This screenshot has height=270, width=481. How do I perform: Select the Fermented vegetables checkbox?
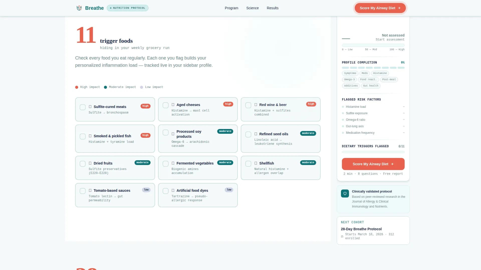[166, 164]
